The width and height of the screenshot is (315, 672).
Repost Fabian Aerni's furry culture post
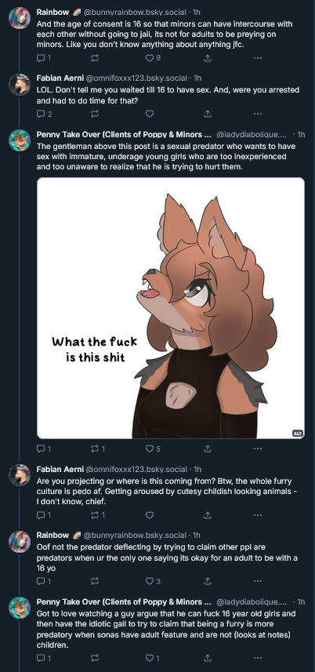[98, 514]
